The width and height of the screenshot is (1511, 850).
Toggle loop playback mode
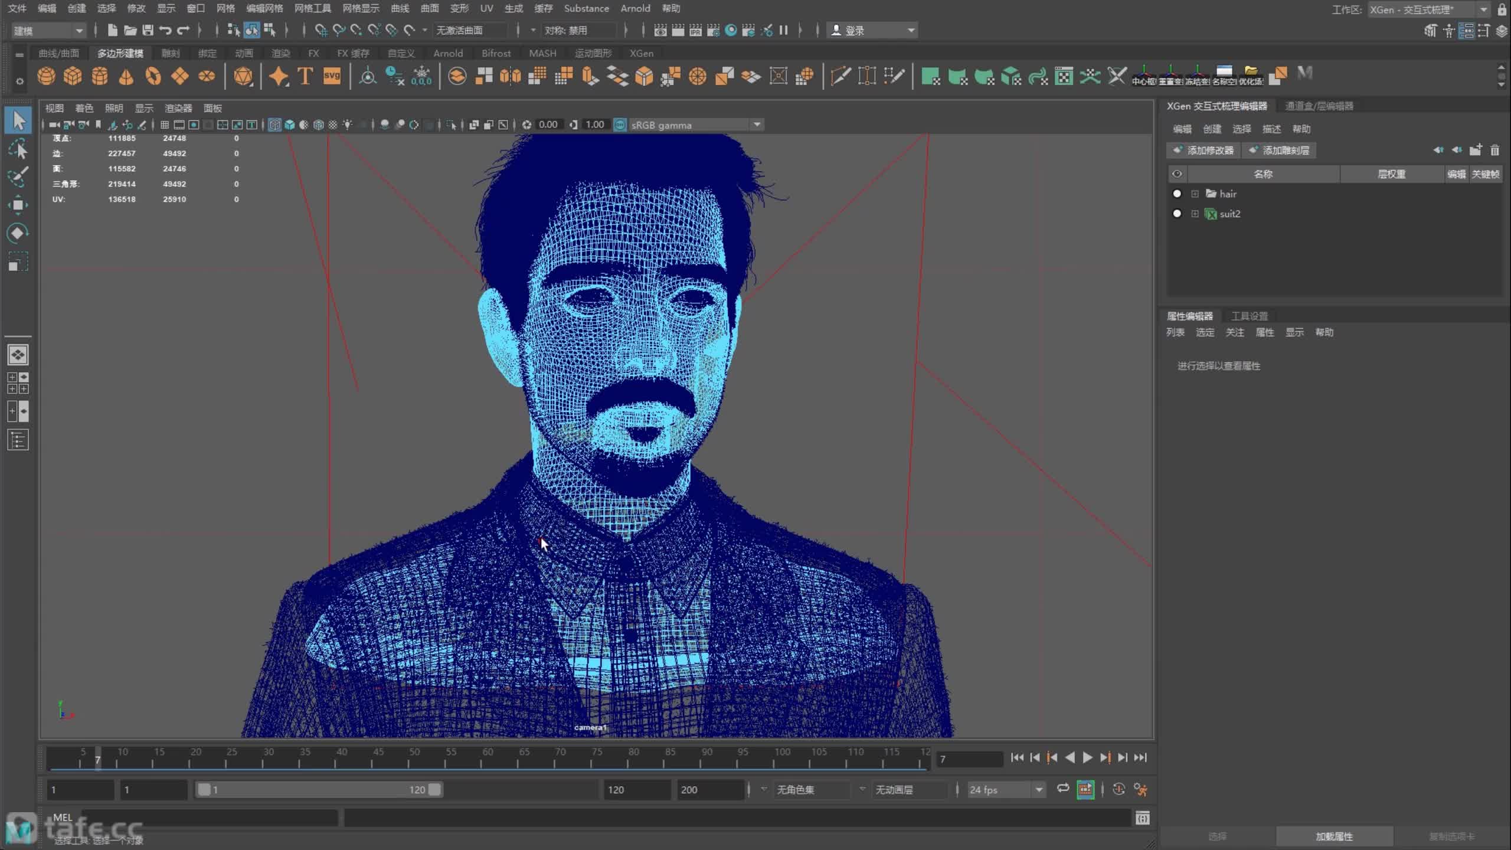[x=1062, y=789]
